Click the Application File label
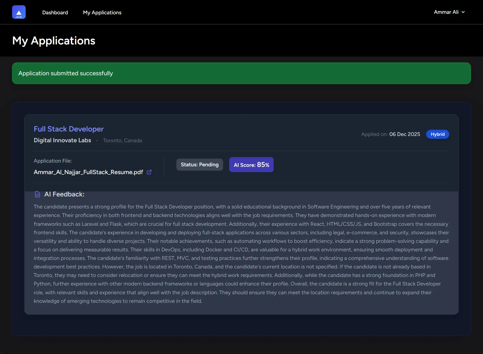The image size is (483, 354). pyautogui.click(x=53, y=161)
